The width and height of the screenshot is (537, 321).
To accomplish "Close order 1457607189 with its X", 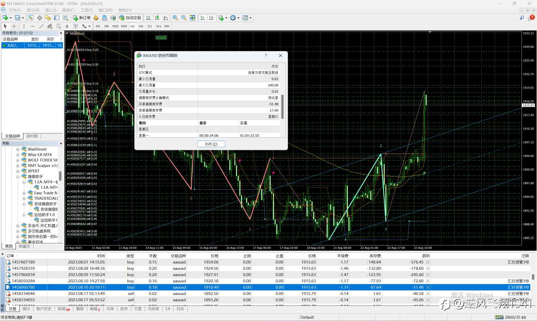I will tap(428, 262).
